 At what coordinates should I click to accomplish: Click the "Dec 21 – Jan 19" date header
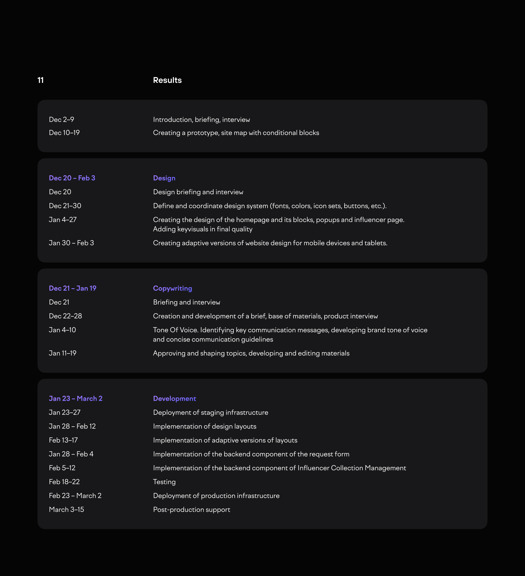point(72,288)
